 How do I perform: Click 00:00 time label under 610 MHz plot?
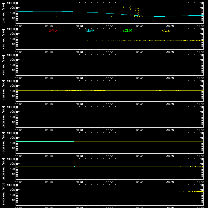19,78
